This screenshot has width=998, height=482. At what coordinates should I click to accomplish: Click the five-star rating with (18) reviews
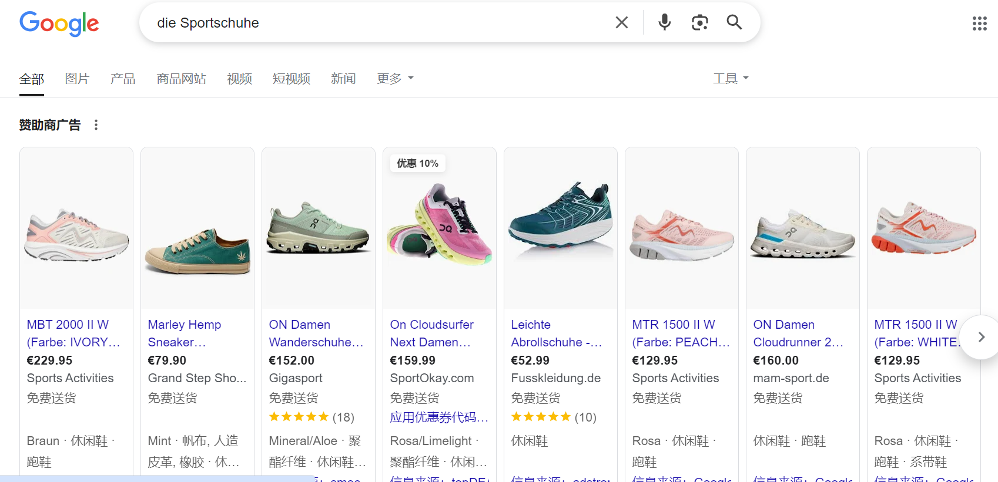pos(312,417)
